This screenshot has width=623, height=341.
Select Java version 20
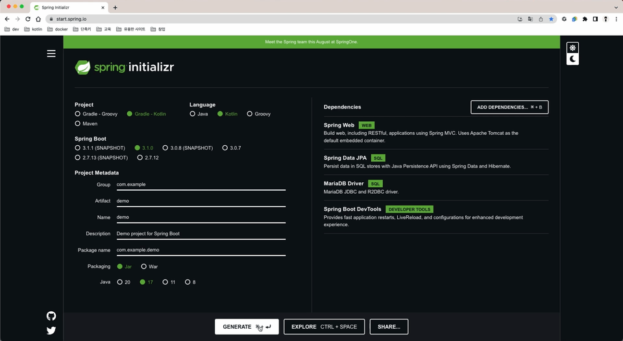123,282
